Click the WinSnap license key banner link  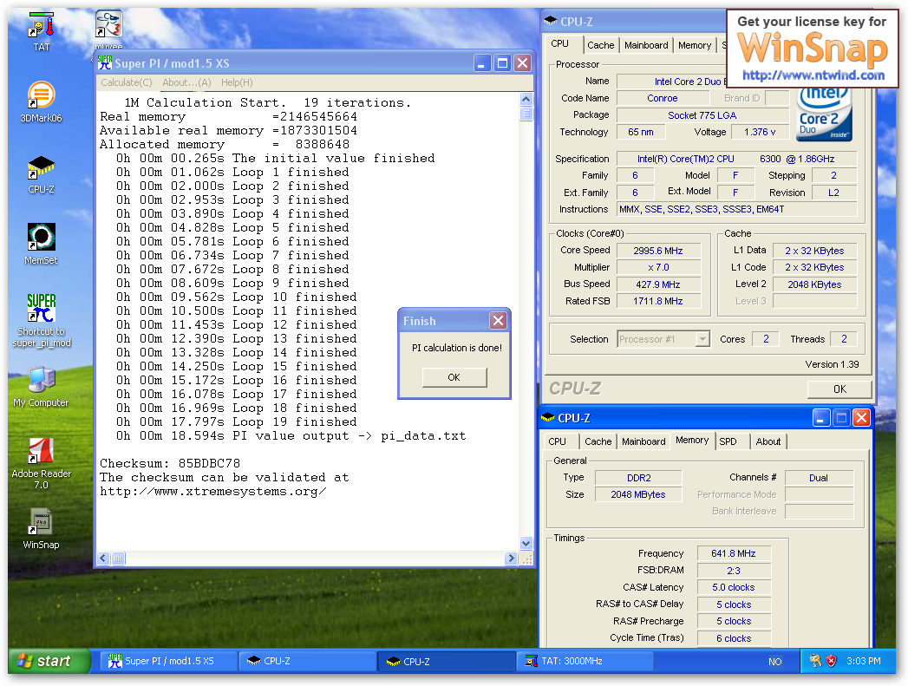tap(812, 49)
